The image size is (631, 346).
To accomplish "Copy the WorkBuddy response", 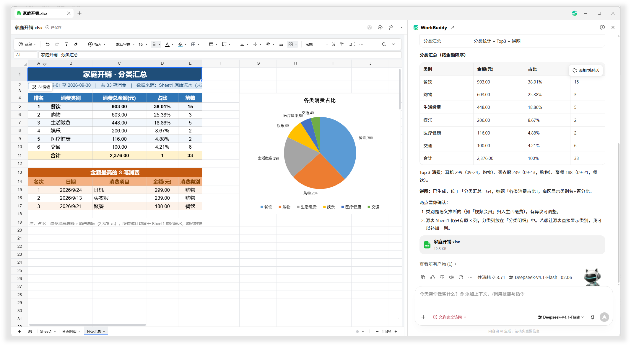I will tap(423, 277).
